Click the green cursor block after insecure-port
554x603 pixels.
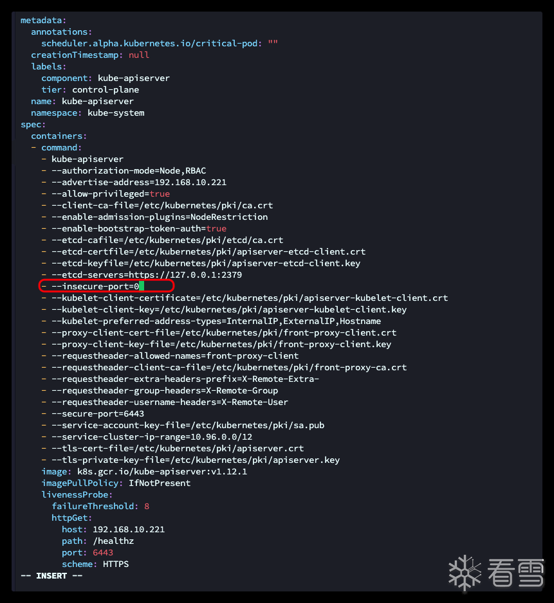click(142, 286)
